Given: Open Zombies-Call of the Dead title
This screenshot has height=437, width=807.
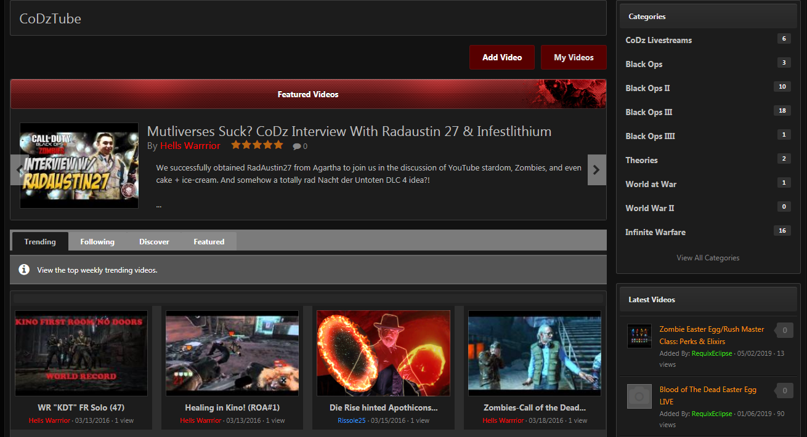Looking at the screenshot, I should tap(535, 407).
